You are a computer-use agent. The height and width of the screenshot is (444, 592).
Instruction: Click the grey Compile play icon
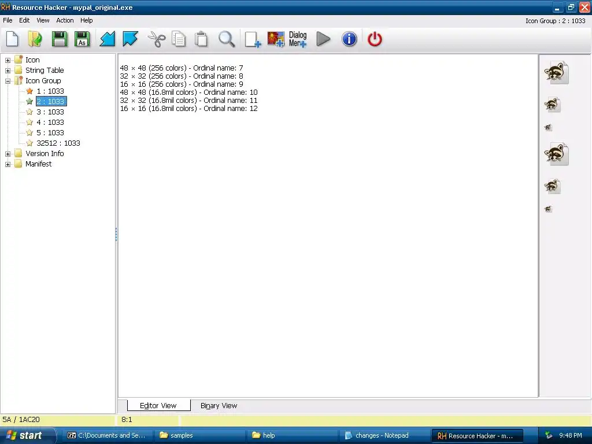pyautogui.click(x=323, y=39)
